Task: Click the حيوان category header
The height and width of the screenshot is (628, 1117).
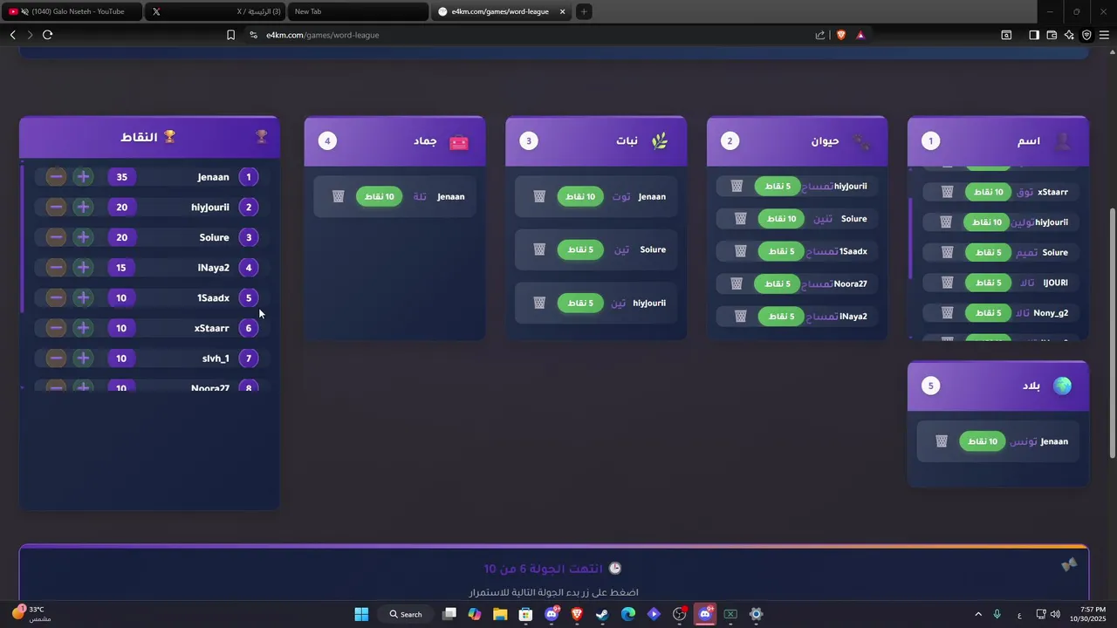Action: (797, 141)
